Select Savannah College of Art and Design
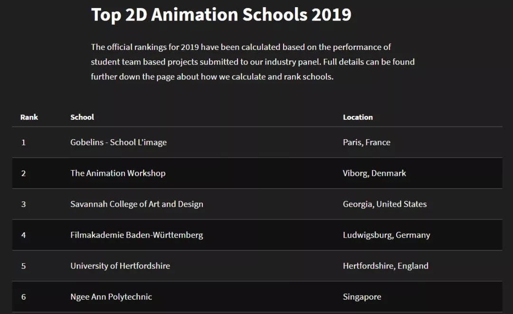Image resolution: width=513 pixels, height=314 pixels. pyautogui.click(x=136, y=204)
